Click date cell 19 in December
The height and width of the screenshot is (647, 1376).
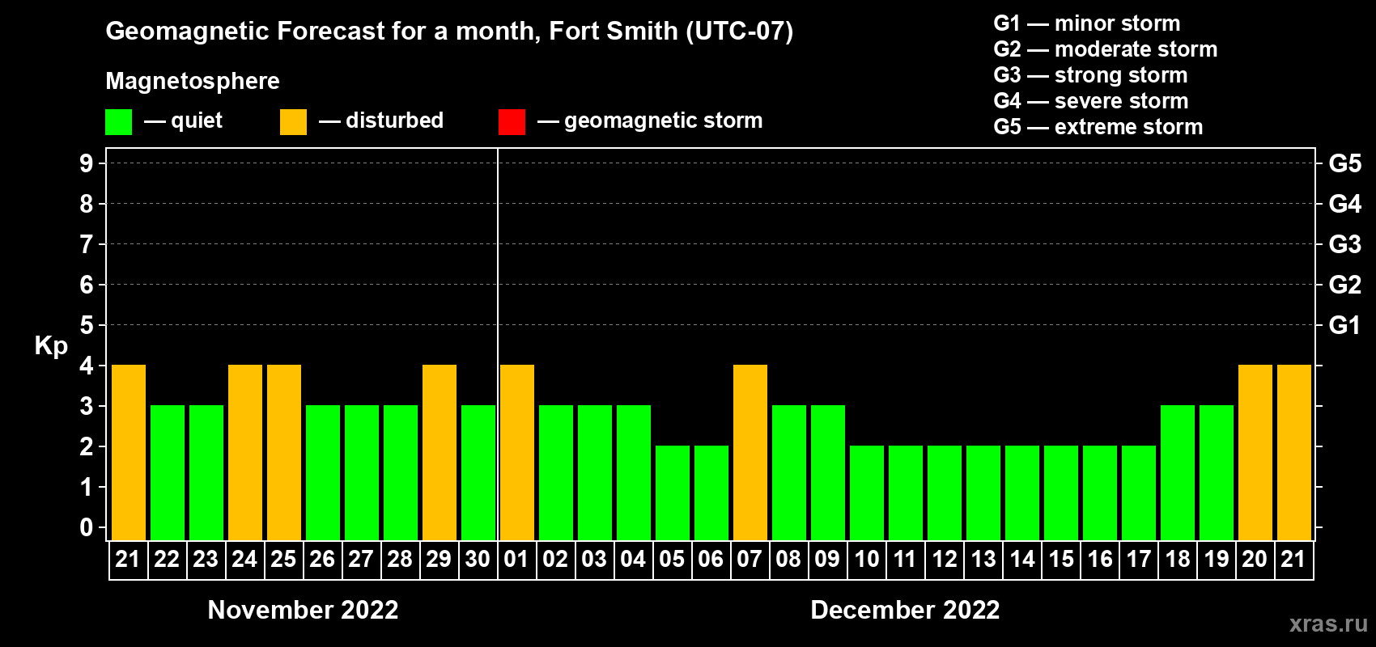1217,560
